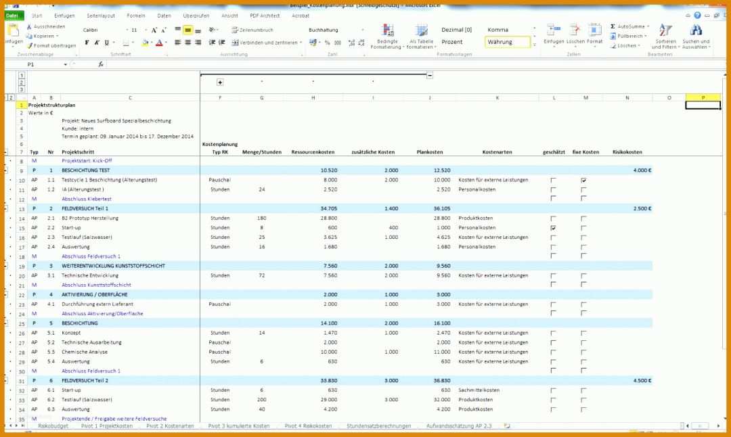
Task: Center the cell text horizontally
Action: [x=188, y=43]
